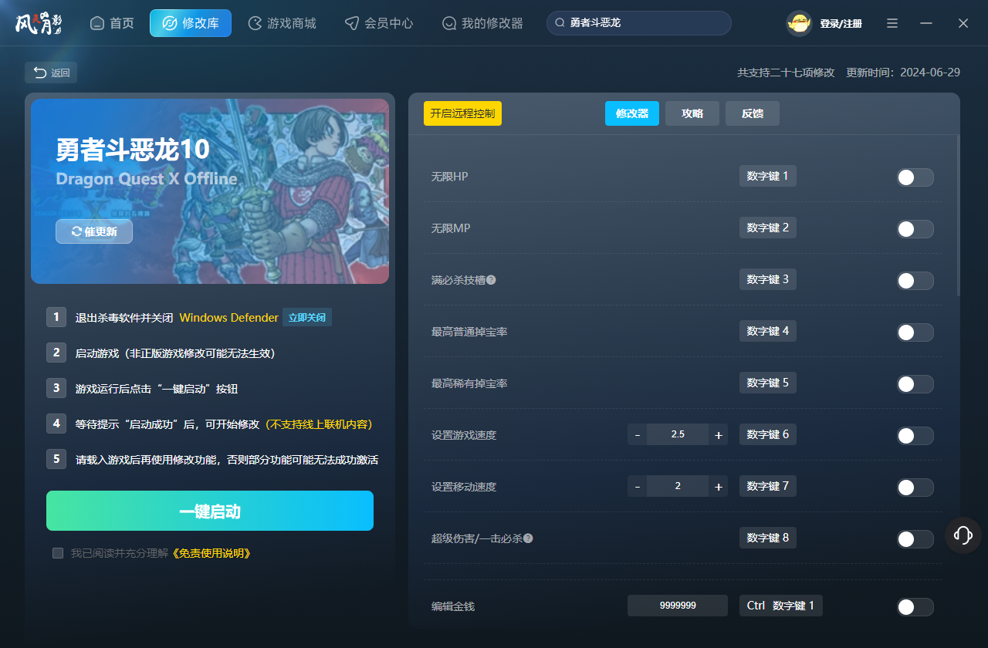This screenshot has height=648, width=988.
Task: Select the 反馈 tab
Action: pos(752,113)
